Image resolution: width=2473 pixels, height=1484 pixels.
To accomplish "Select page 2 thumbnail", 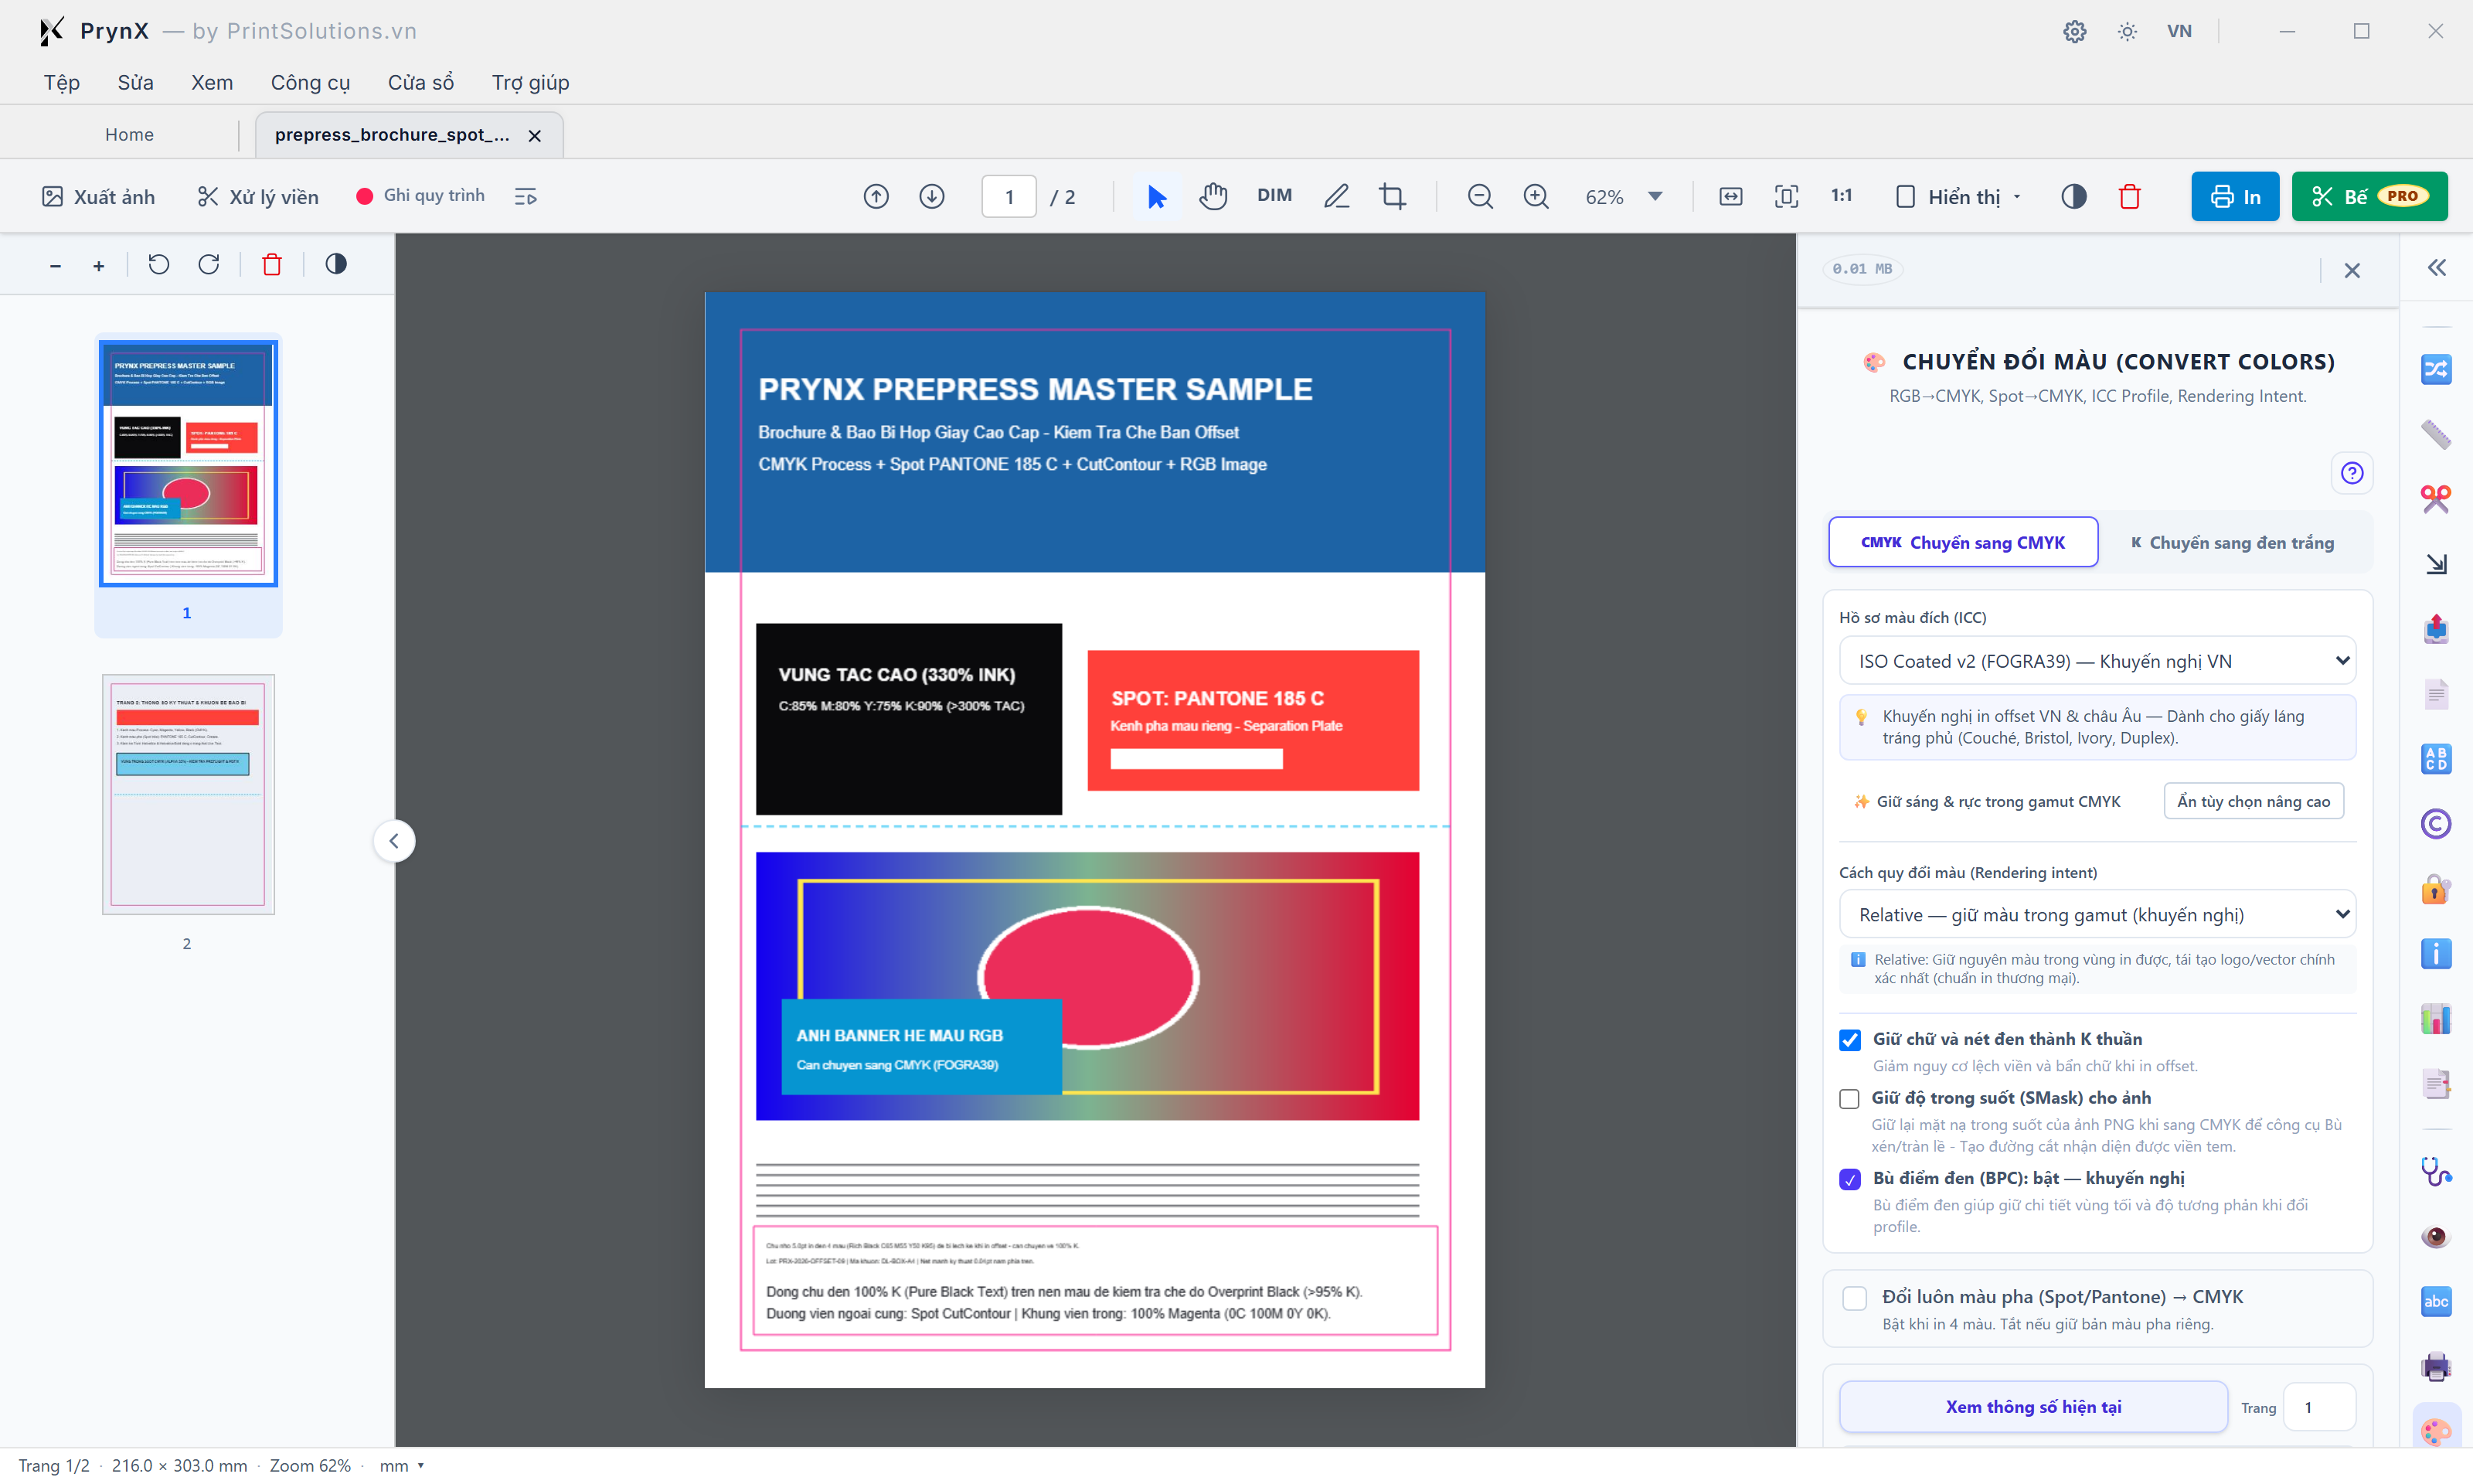I will coord(188,794).
